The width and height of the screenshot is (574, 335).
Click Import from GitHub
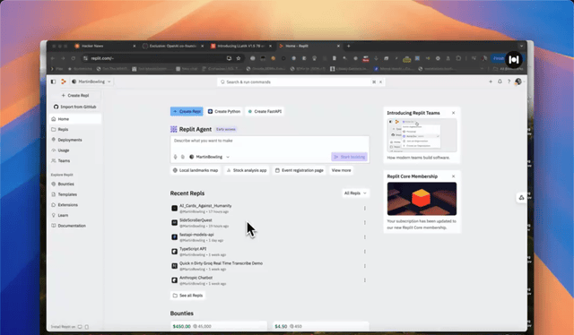click(75, 107)
